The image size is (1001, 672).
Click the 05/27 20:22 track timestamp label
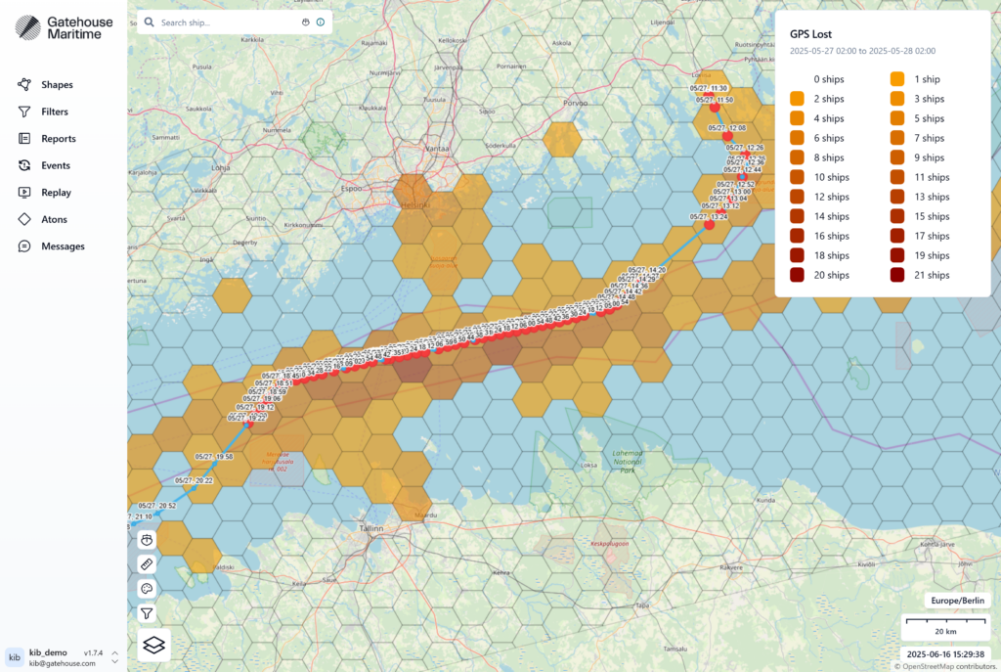(x=195, y=480)
